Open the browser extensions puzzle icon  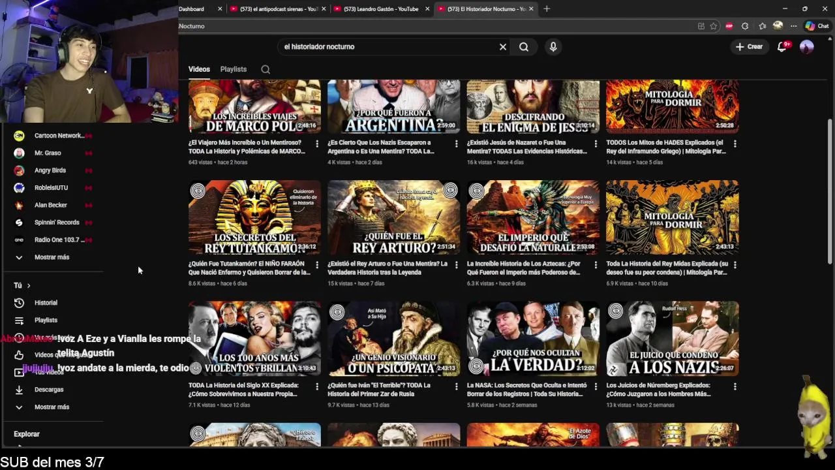(745, 26)
